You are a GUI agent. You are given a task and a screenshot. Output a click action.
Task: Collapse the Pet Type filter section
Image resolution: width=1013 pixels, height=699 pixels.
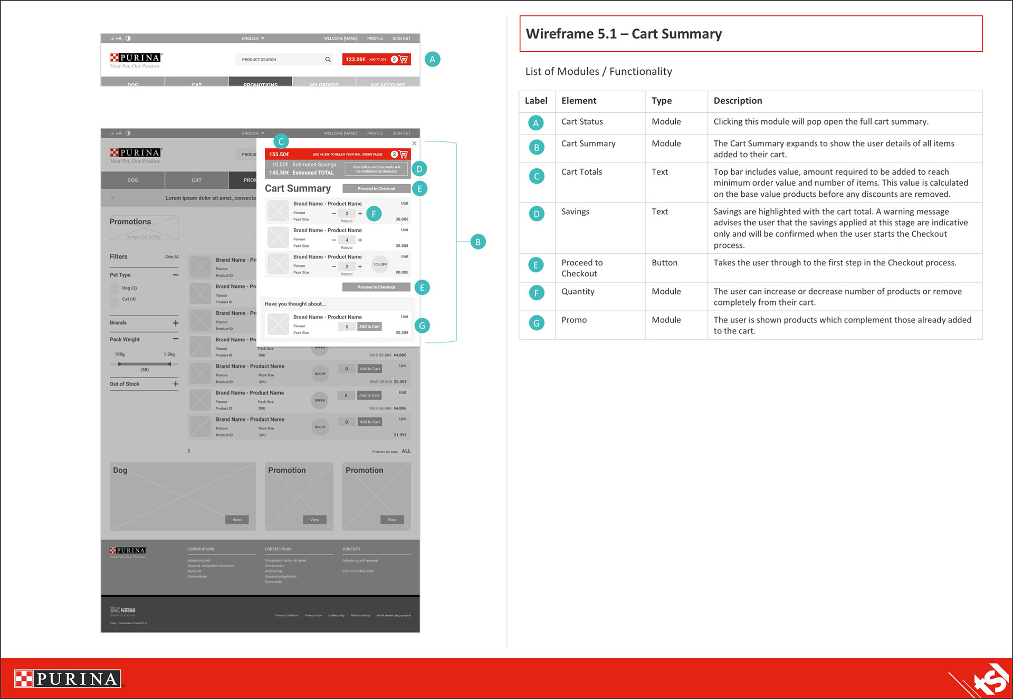coord(175,275)
